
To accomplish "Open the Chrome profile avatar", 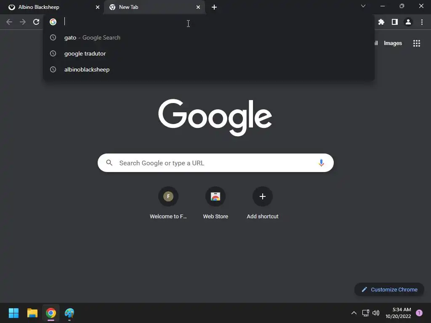I will pyautogui.click(x=408, y=22).
